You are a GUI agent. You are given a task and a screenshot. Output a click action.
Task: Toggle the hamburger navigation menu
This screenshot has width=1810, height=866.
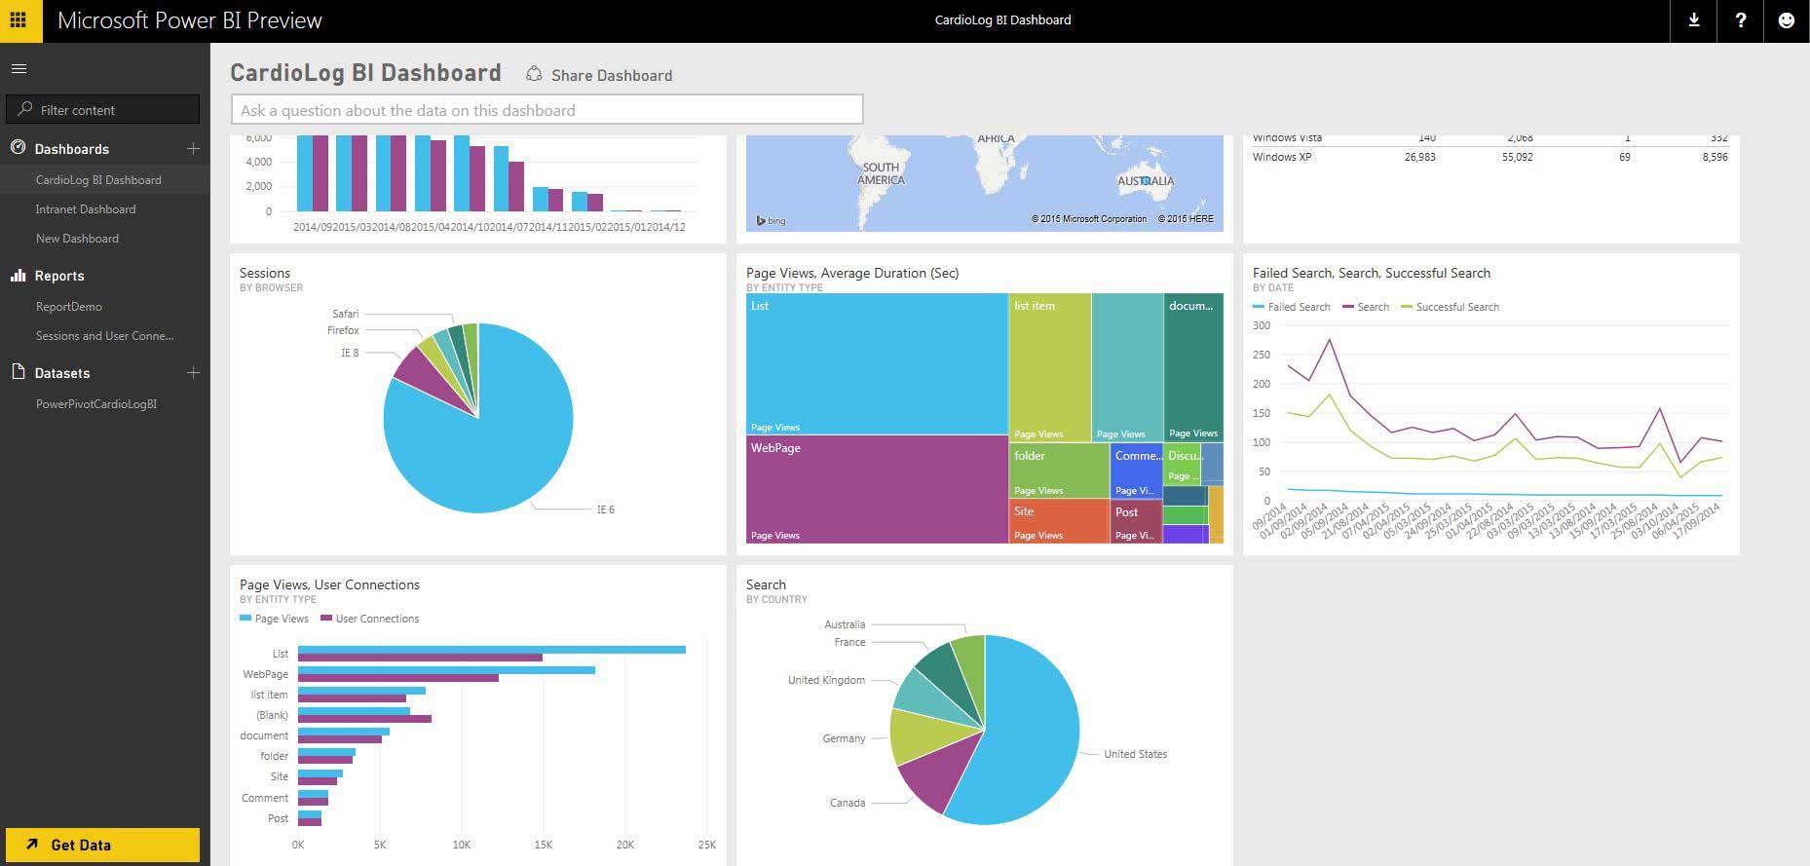19,69
